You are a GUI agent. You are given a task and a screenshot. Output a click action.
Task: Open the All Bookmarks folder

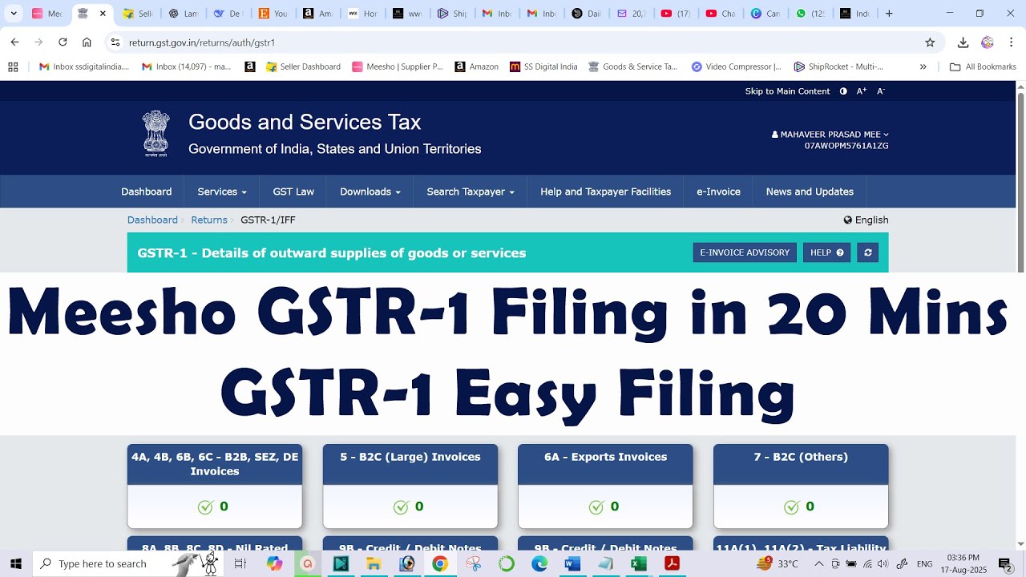[983, 67]
